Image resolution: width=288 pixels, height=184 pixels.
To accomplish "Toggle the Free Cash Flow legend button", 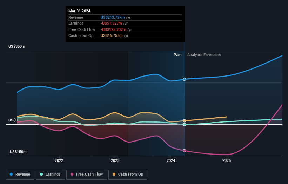I will [87, 175].
